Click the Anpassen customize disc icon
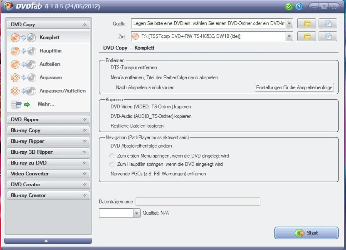This screenshot has width=346, height=250. coord(23,77)
